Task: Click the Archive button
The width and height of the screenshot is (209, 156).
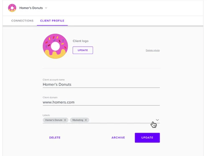Action: [118, 138]
